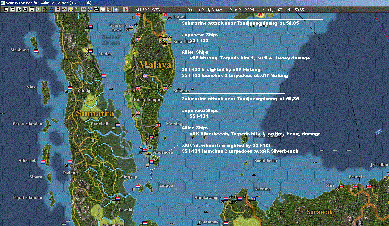Screen dimensions: 389x226
Task: Click the Soebi-besar island label
Action: click(266, 160)
